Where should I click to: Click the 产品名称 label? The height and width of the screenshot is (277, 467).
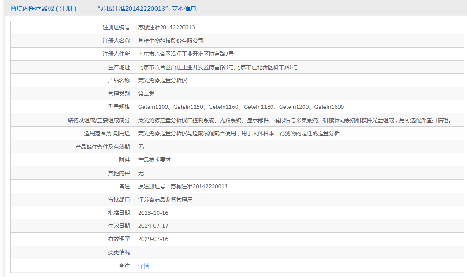point(119,80)
